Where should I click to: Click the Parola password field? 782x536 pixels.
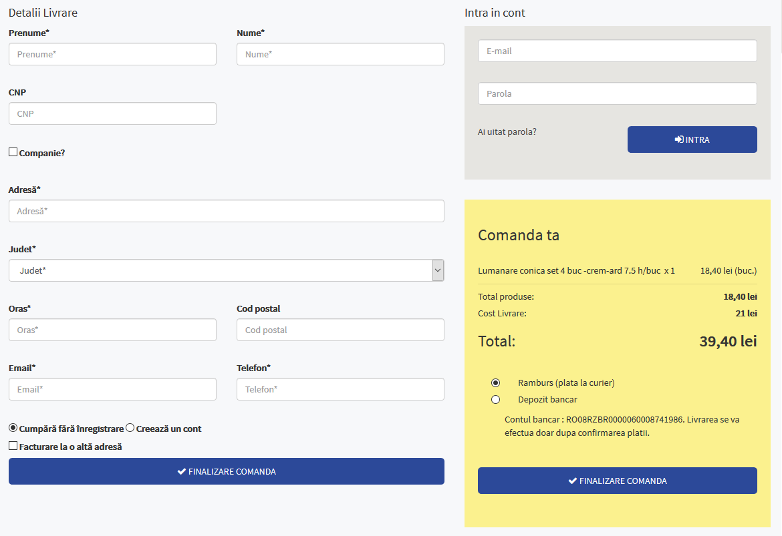coord(617,93)
